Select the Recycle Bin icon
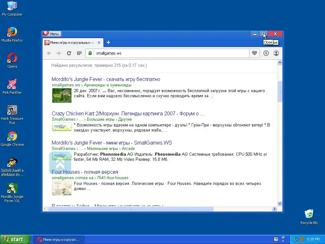Screen dimensions: 325x244 309,217
